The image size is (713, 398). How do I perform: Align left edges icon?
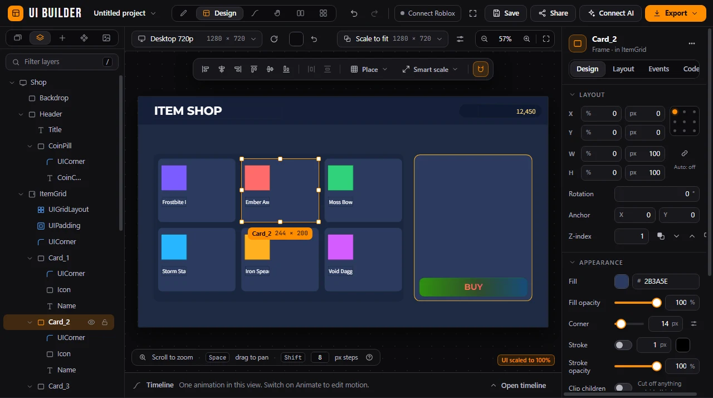pyautogui.click(x=206, y=69)
